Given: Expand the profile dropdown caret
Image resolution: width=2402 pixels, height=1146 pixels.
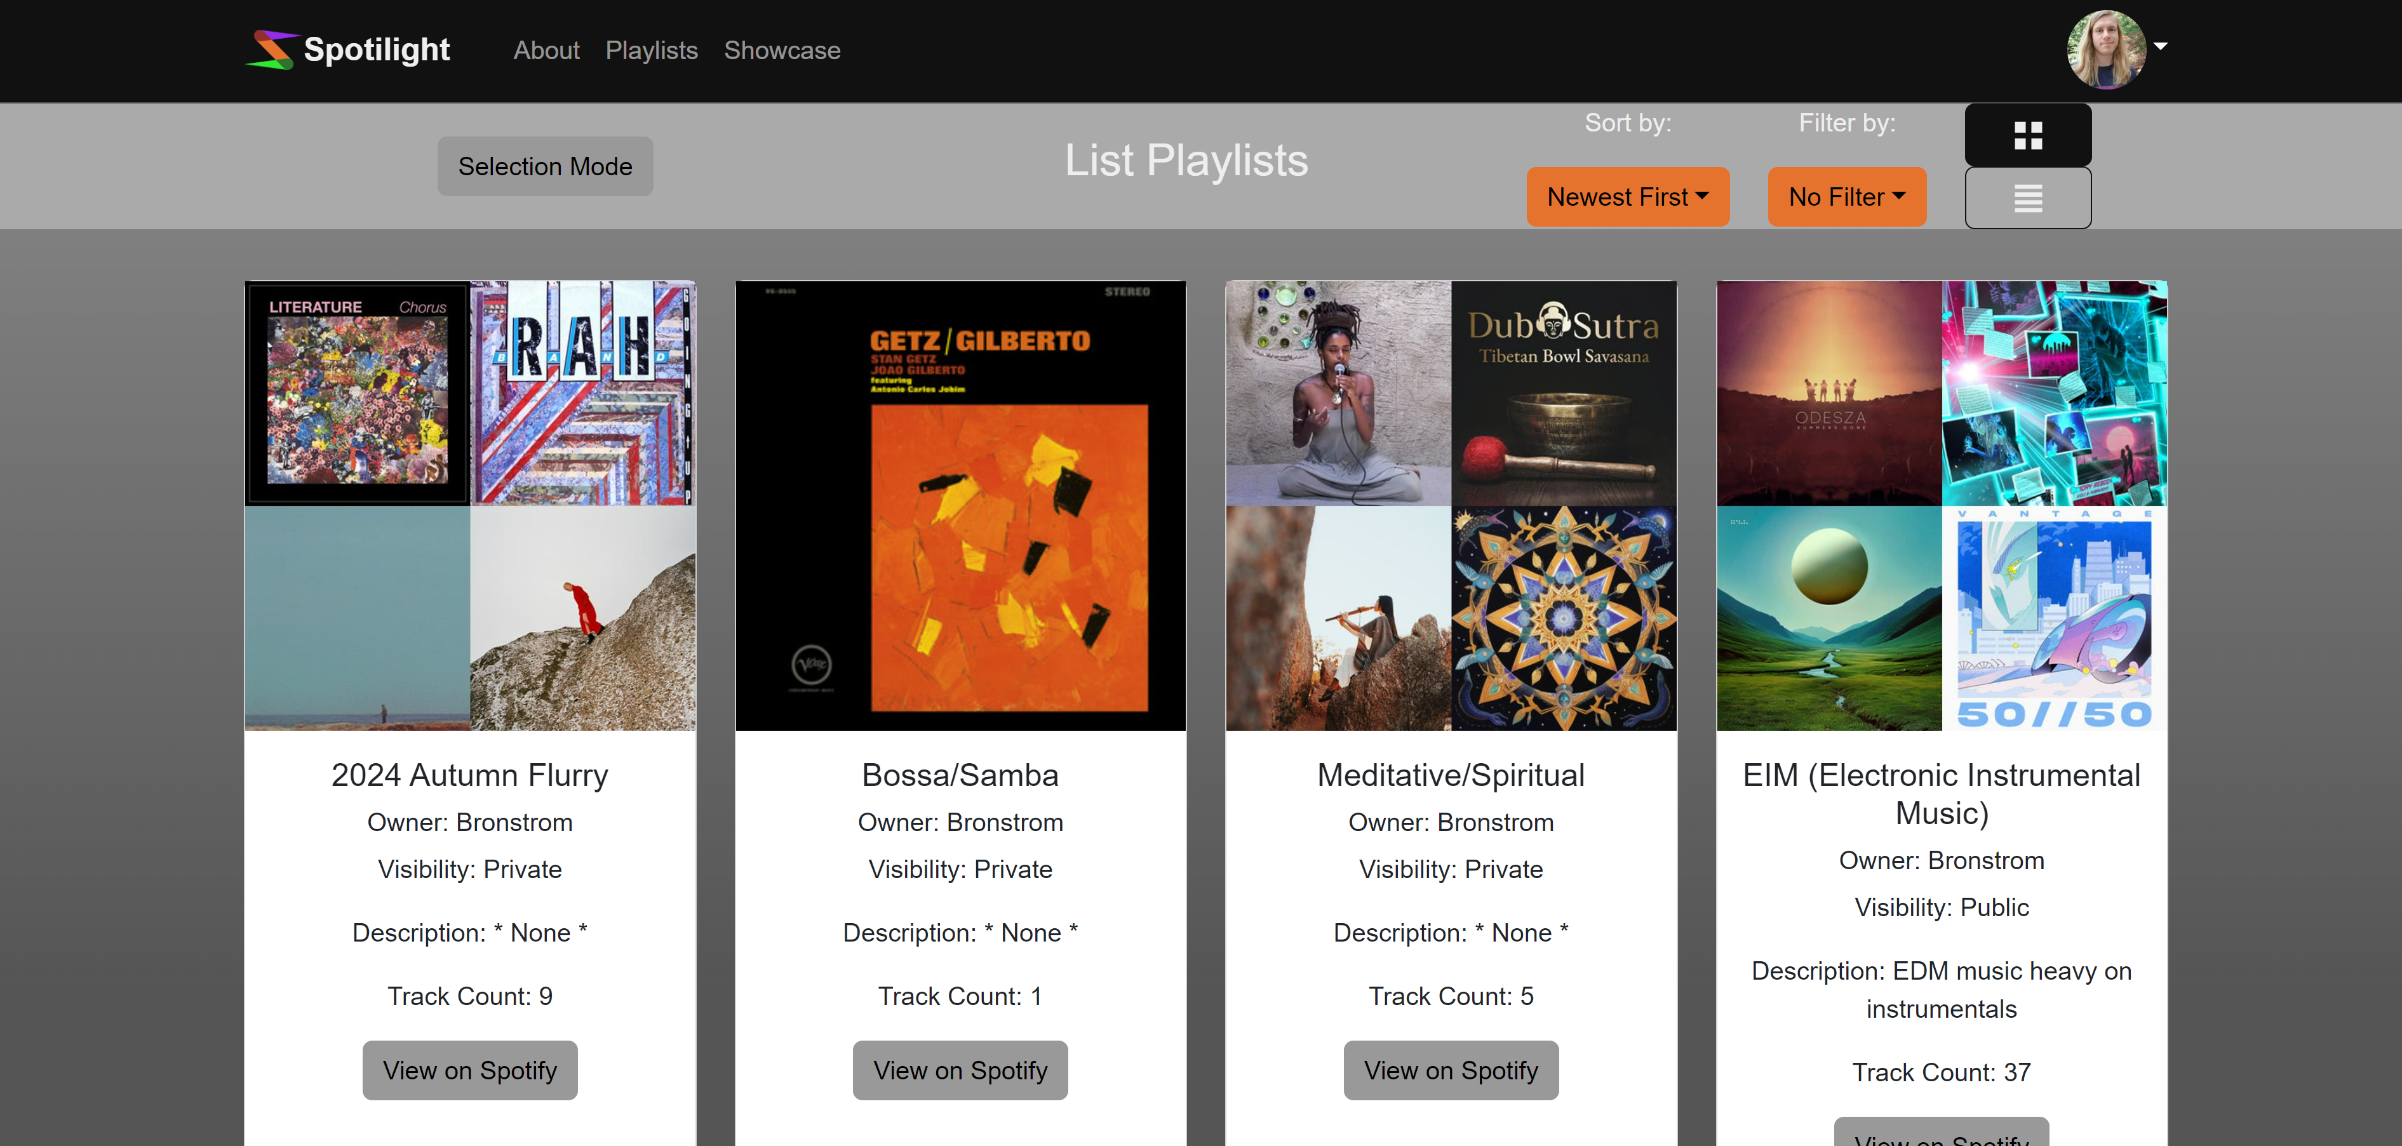Looking at the screenshot, I should coord(2159,46).
